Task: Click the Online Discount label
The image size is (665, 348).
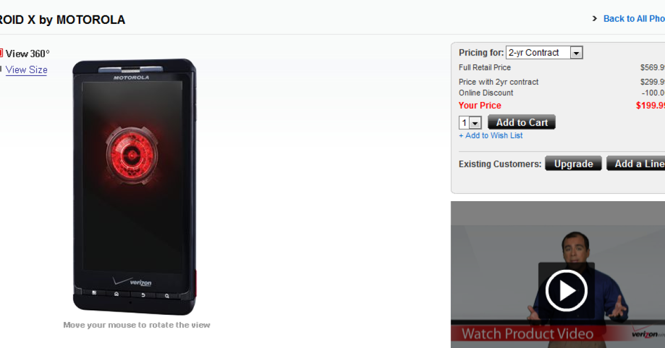Action: (x=486, y=93)
